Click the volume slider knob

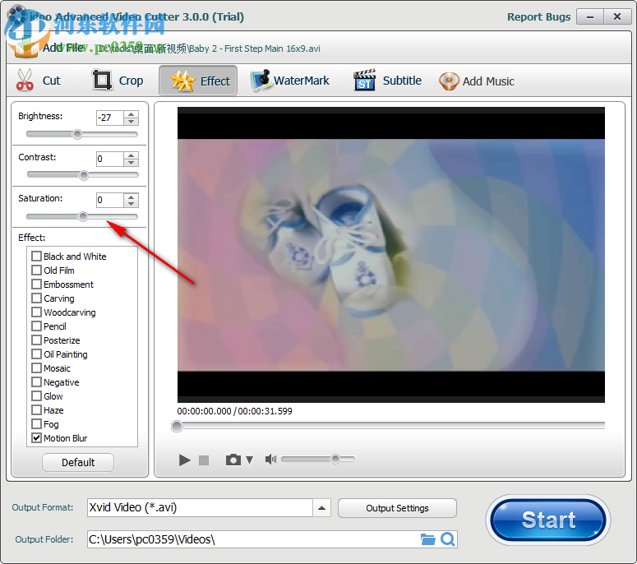(335, 459)
